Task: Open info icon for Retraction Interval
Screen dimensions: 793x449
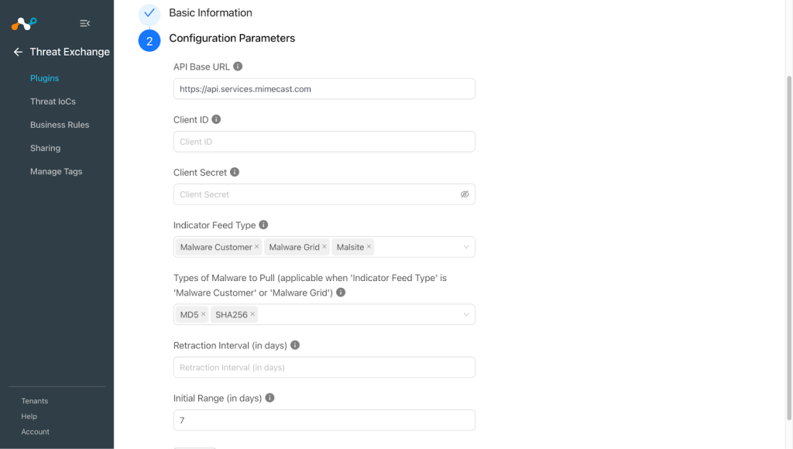Action: (295, 344)
